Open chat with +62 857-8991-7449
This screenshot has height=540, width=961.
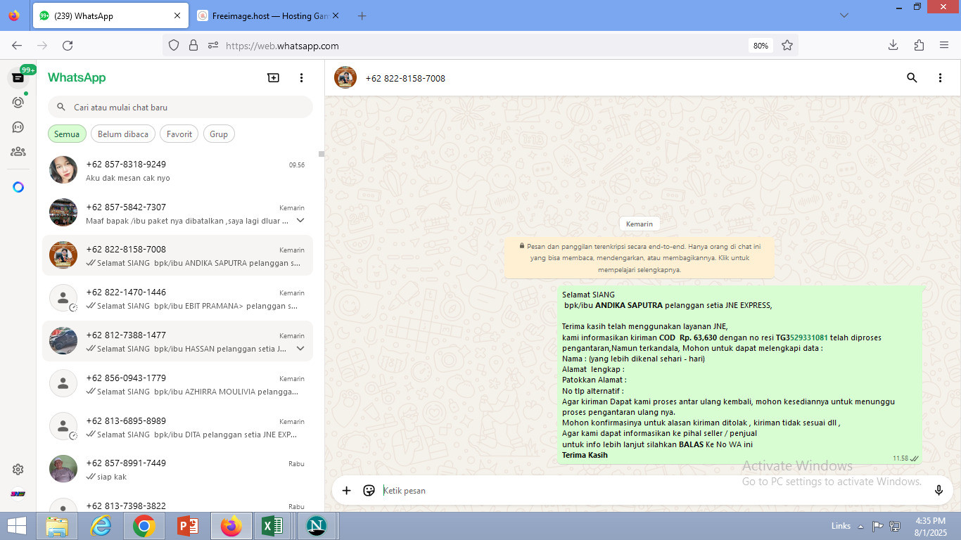coord(177,469)
